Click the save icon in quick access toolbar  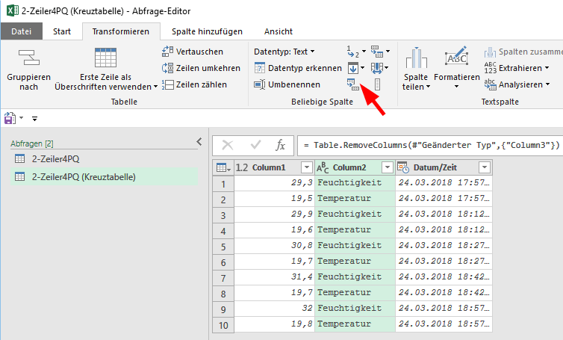[10, 118]
